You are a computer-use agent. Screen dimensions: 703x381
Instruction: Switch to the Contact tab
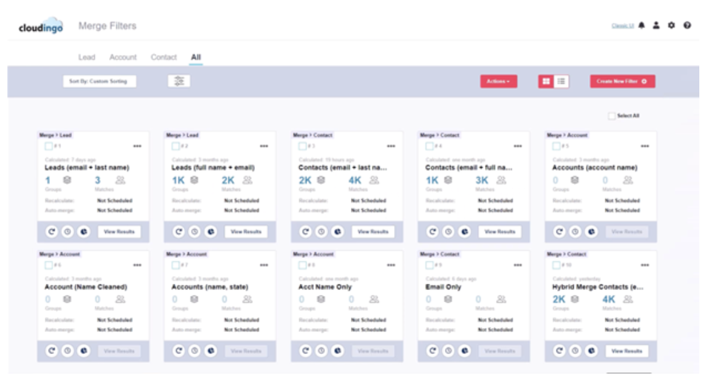(164, 57)
